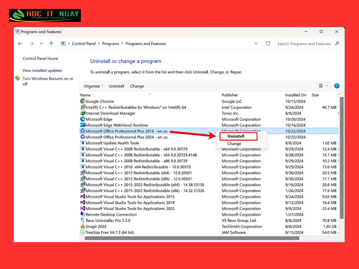
Task: Open the Help question mark icon
Action: (337, 86)
